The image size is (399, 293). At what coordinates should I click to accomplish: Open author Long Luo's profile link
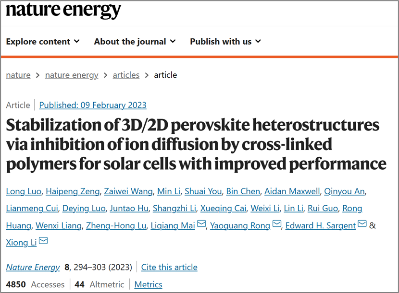[x=23, y=192]
